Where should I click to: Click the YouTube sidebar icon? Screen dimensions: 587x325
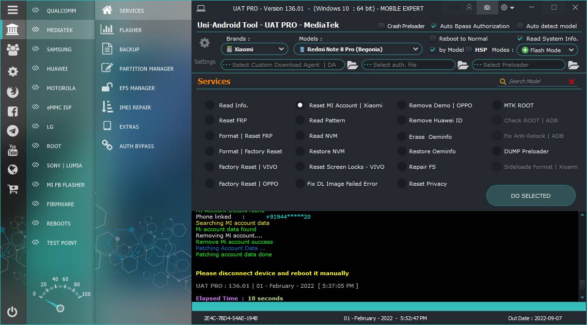tap(13, 150)
